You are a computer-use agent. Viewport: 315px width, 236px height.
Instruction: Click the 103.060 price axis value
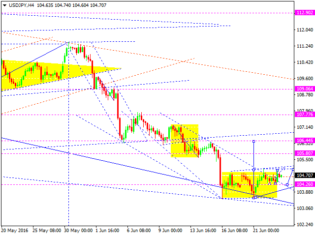pyautogui.click(x=305, y=208)
